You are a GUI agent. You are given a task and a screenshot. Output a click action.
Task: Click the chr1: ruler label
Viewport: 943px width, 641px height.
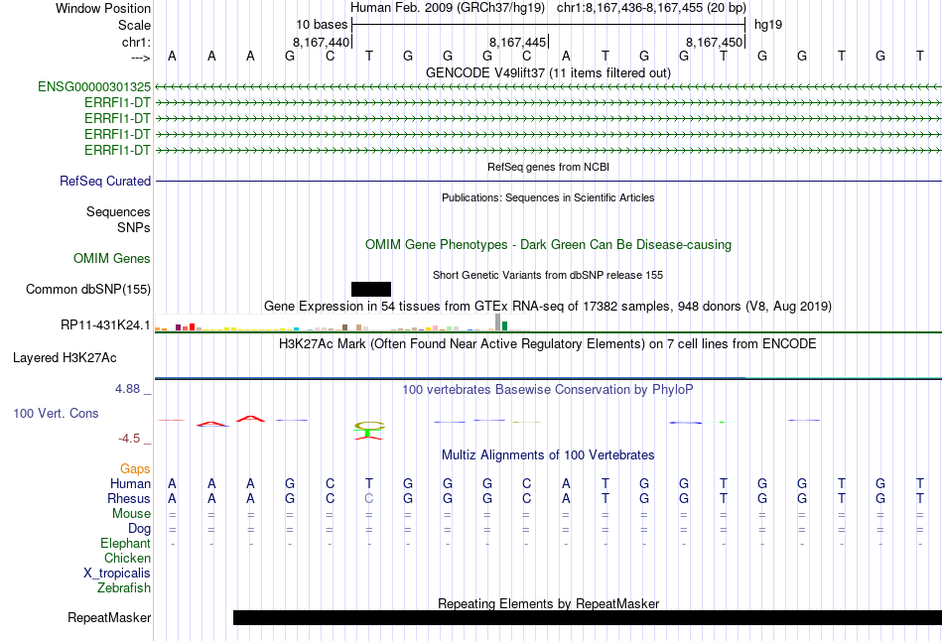[136, 42]
